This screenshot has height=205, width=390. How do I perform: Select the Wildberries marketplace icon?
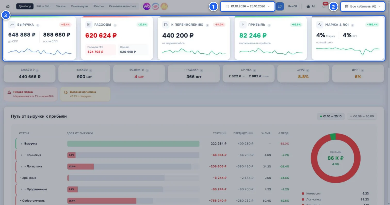[x=147, y=6]
